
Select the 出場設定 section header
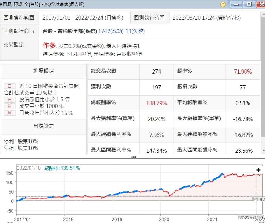coord(44,126)
